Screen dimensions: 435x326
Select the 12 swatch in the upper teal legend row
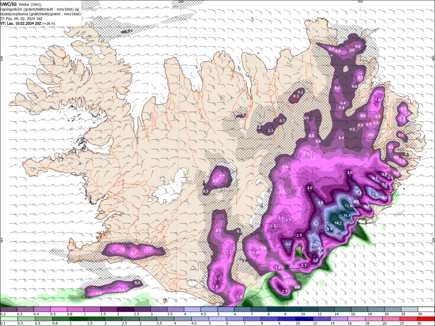[326, 309]
